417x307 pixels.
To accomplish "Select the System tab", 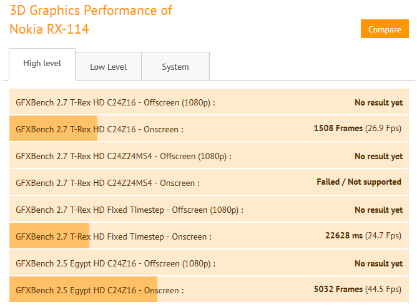I will (175, 67).
